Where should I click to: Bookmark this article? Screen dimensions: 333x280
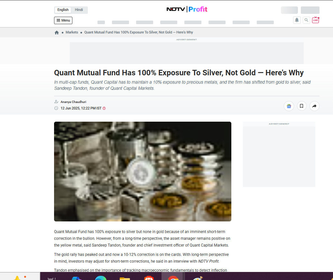pyautogui.click(x=301, y=106)
